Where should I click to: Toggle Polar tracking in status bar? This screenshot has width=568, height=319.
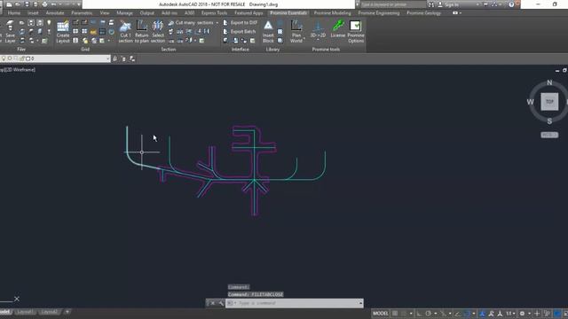tap(429, 314)
